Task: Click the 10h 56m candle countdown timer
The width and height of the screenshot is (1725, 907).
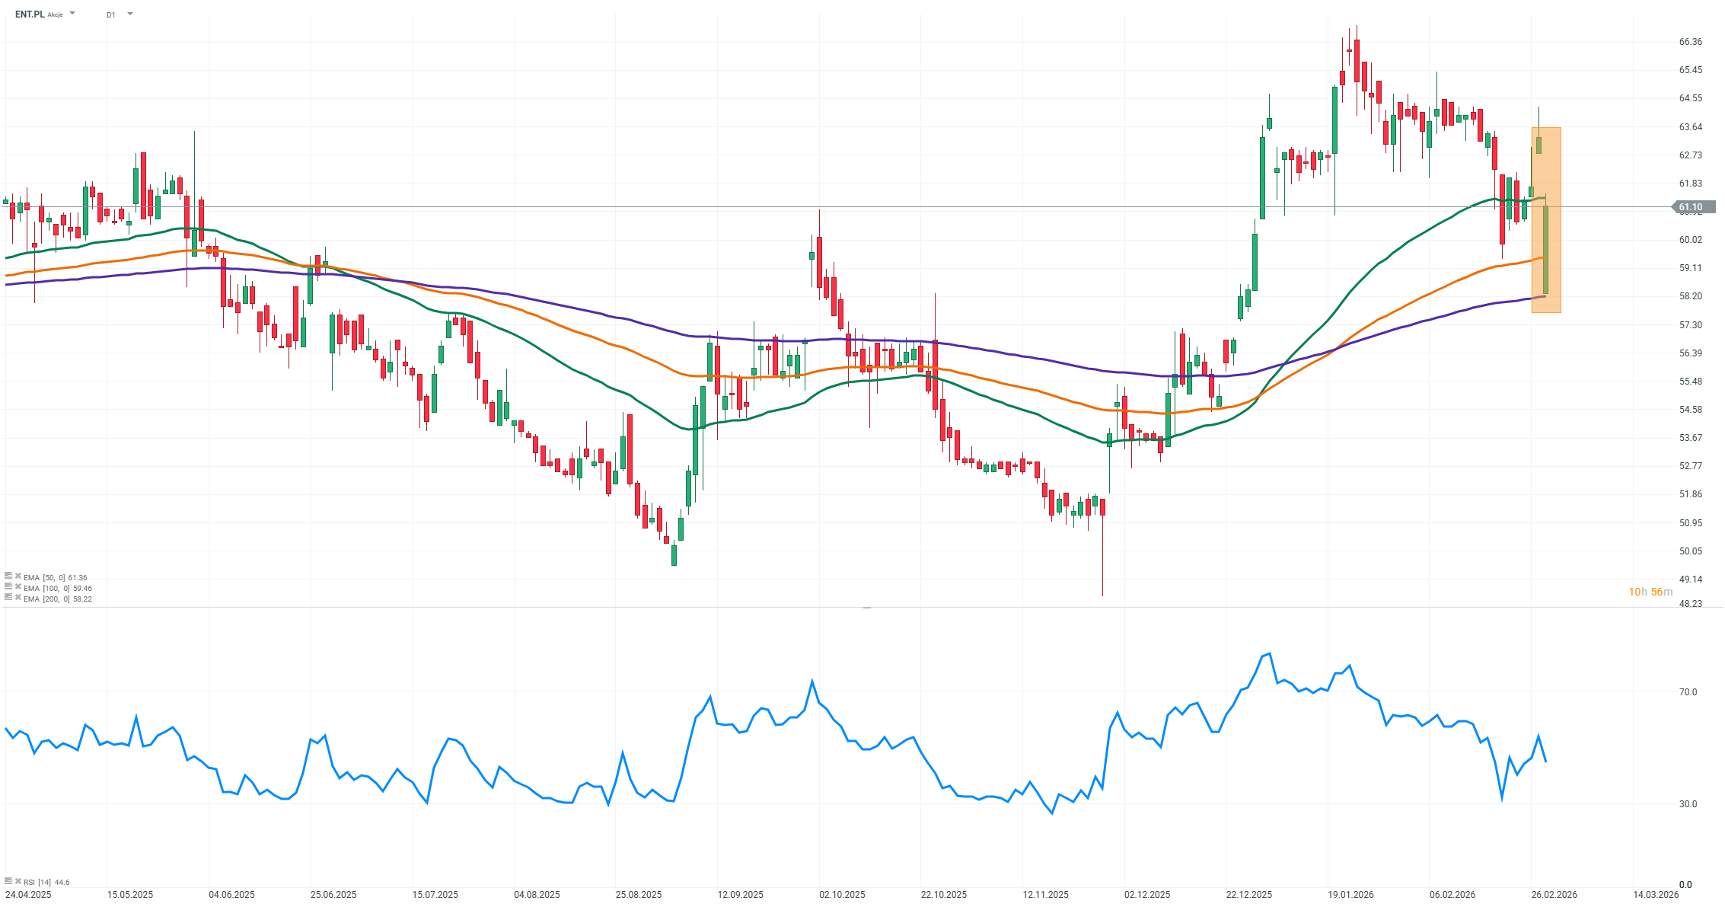Action: (x=1650, y=592)
